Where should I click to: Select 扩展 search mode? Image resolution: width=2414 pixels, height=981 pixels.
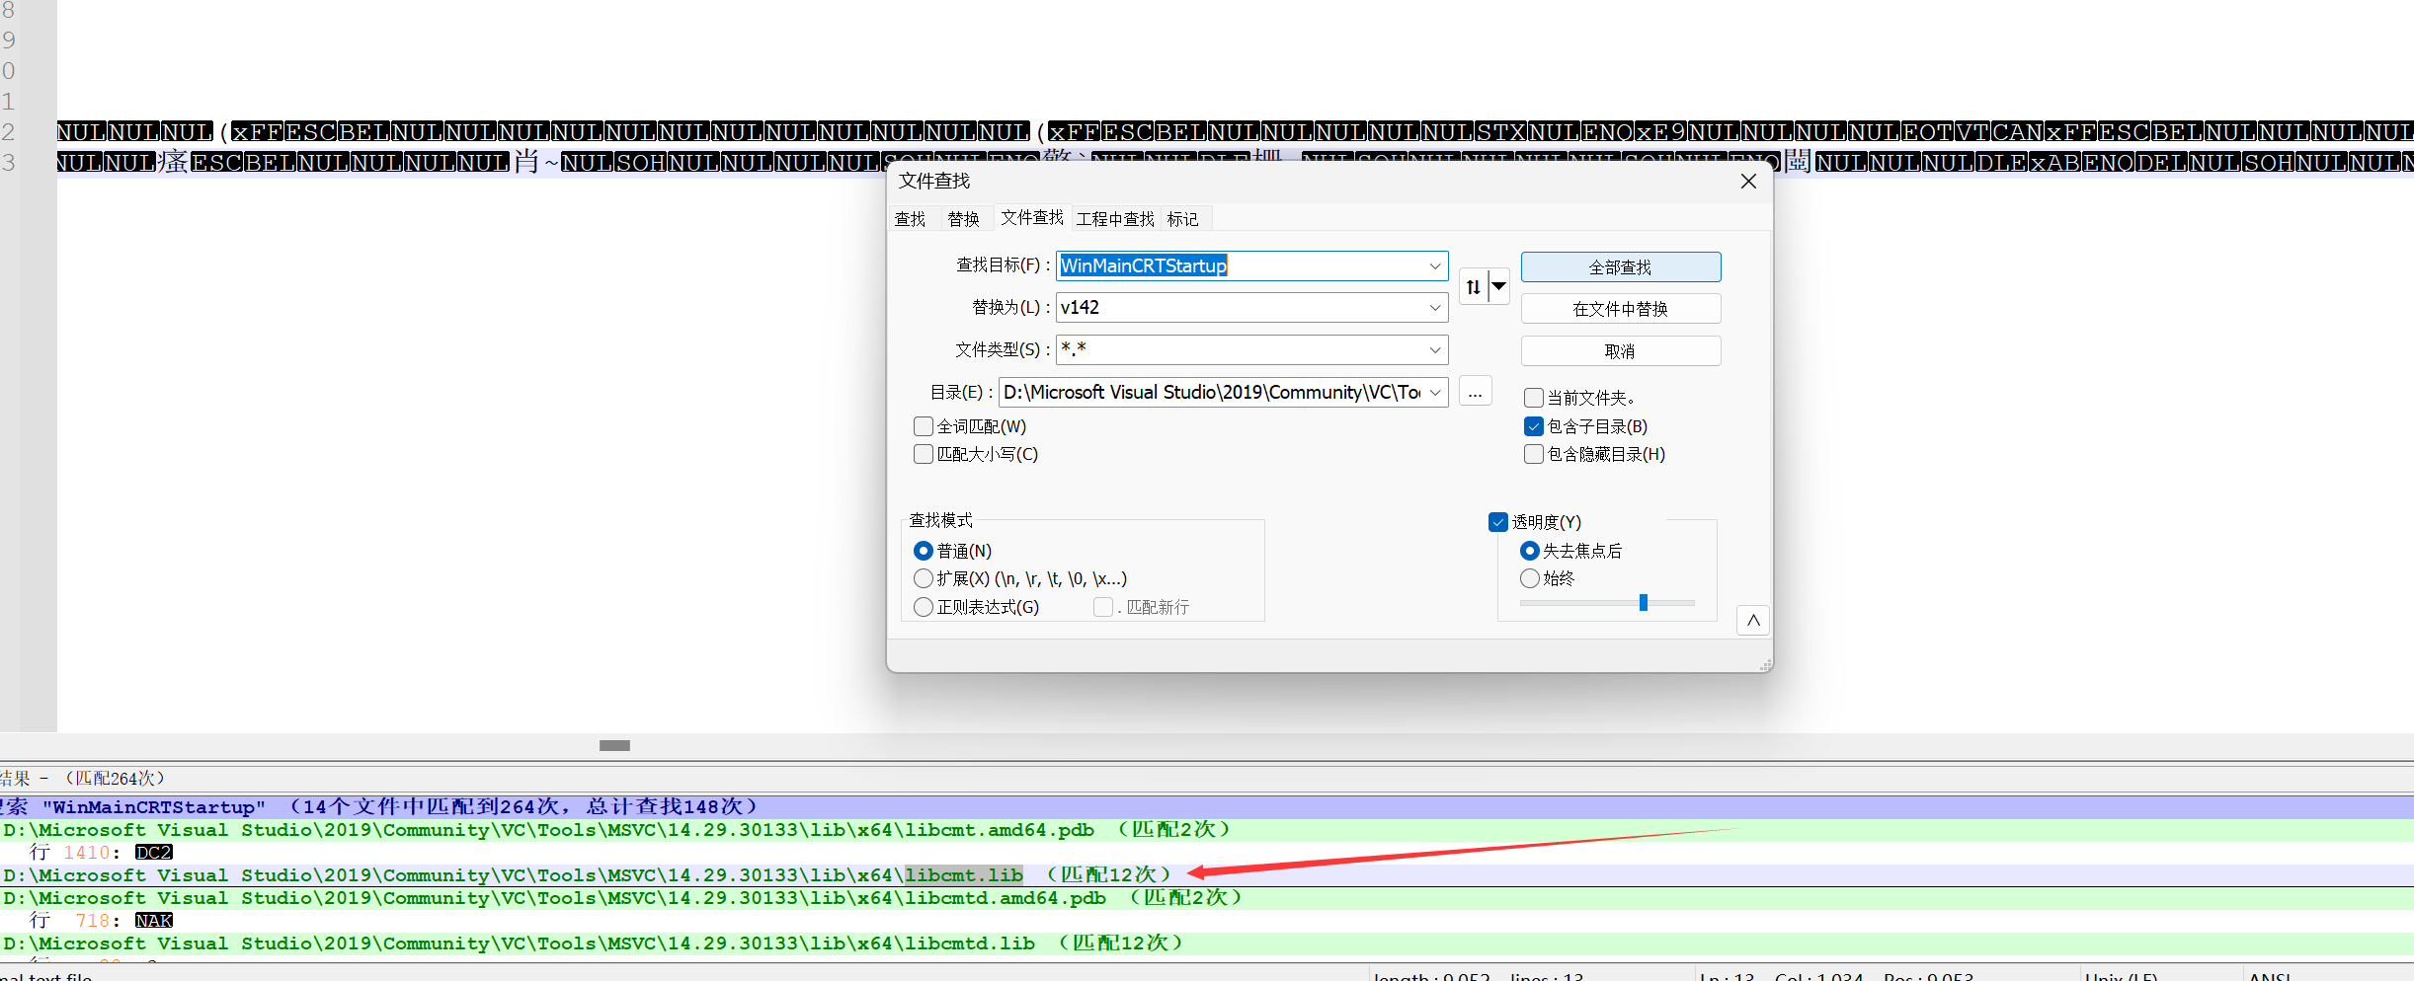pos(924,578)
